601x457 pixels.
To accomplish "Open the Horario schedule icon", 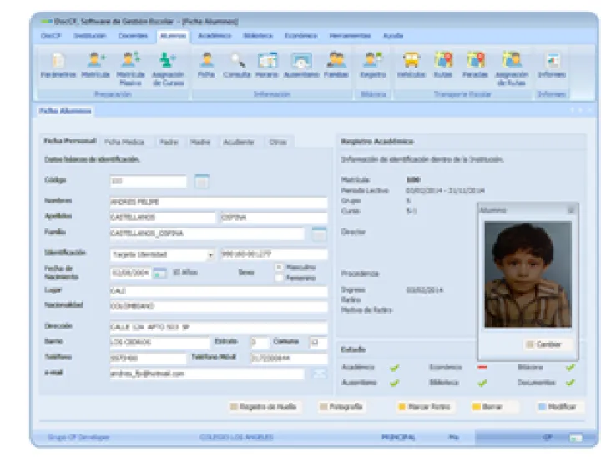I will (267, 63).
